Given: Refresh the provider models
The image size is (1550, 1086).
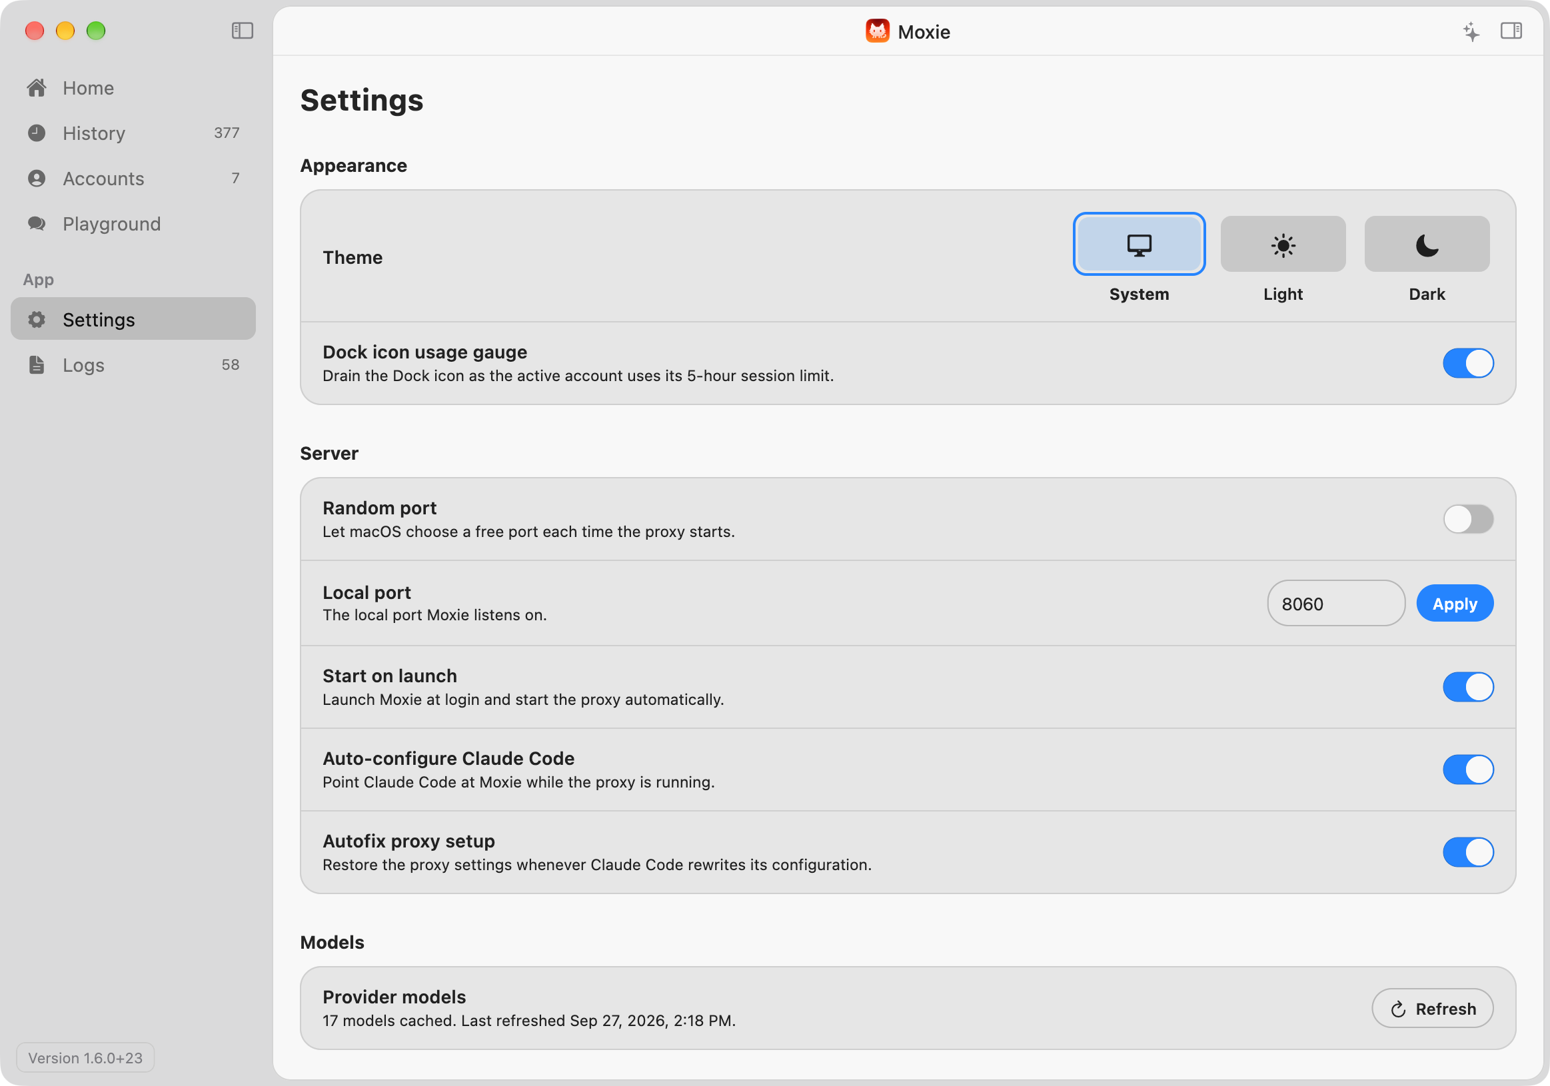Looking at the screenshot, I should pos(1432,1008).
